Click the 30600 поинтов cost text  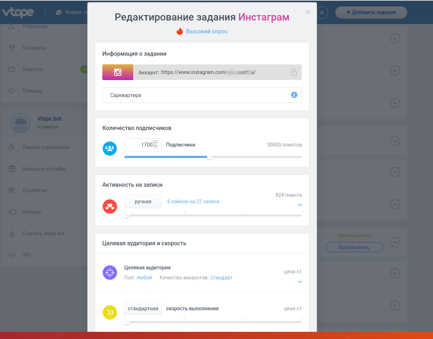pyautogui.click(x=284, y=145)
